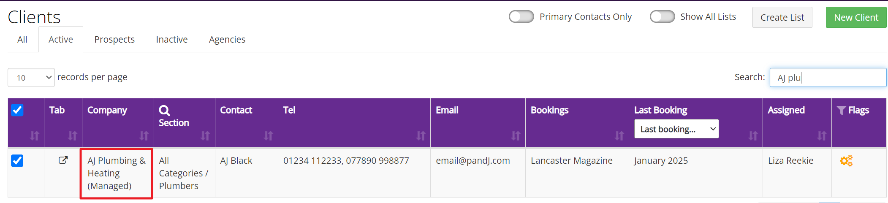This screenshot has width=888, height=203.
Task: Click the Create List button
Action: 782,17
